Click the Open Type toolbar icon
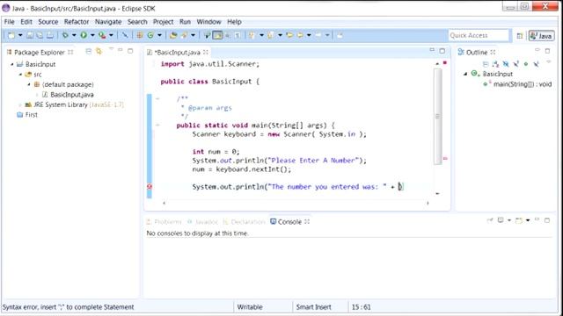Screen dimensions: 563x316 click(x=173, y=35)
